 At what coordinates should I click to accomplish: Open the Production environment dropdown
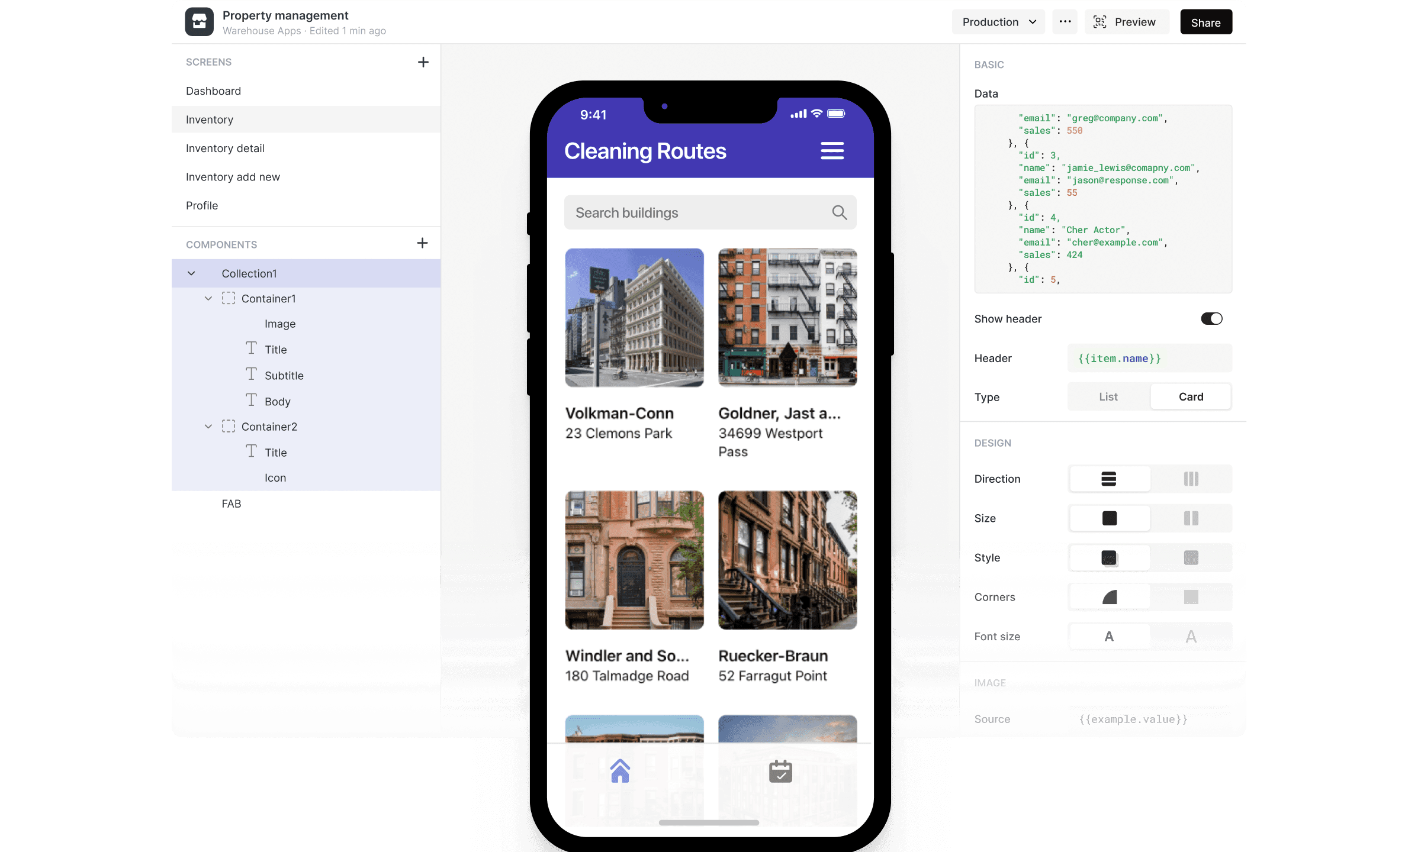coord(998,21)
